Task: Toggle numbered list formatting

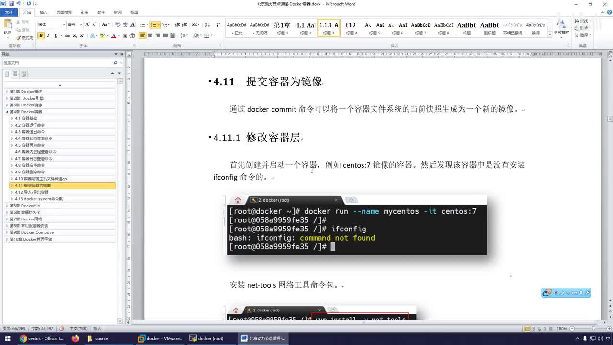Action: (154, 24)
